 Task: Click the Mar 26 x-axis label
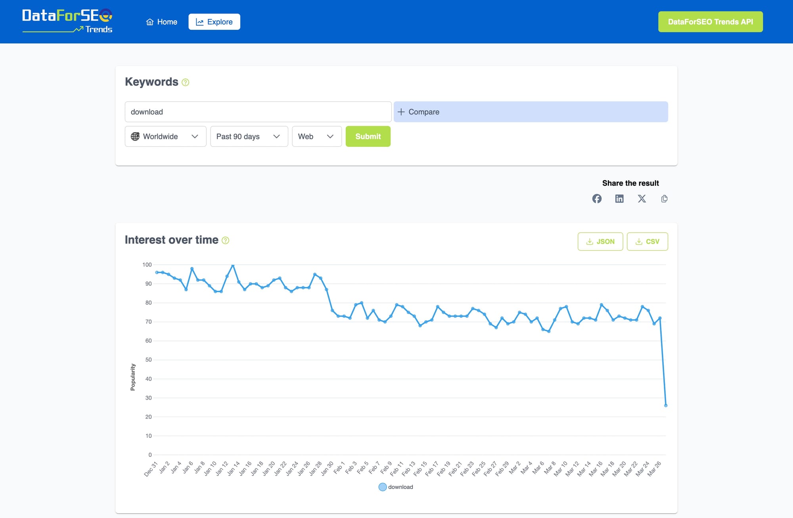[654, 469]
